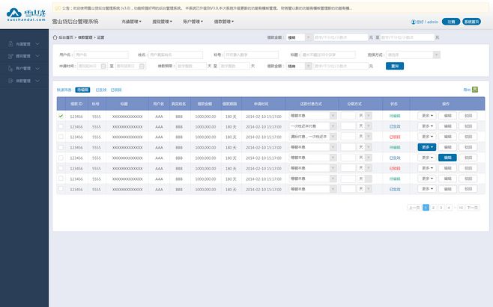The width and height of the screenshot is (493, 307).
Task: Expand the first sidebar menu chevron
Action: (x=37, y=44)
